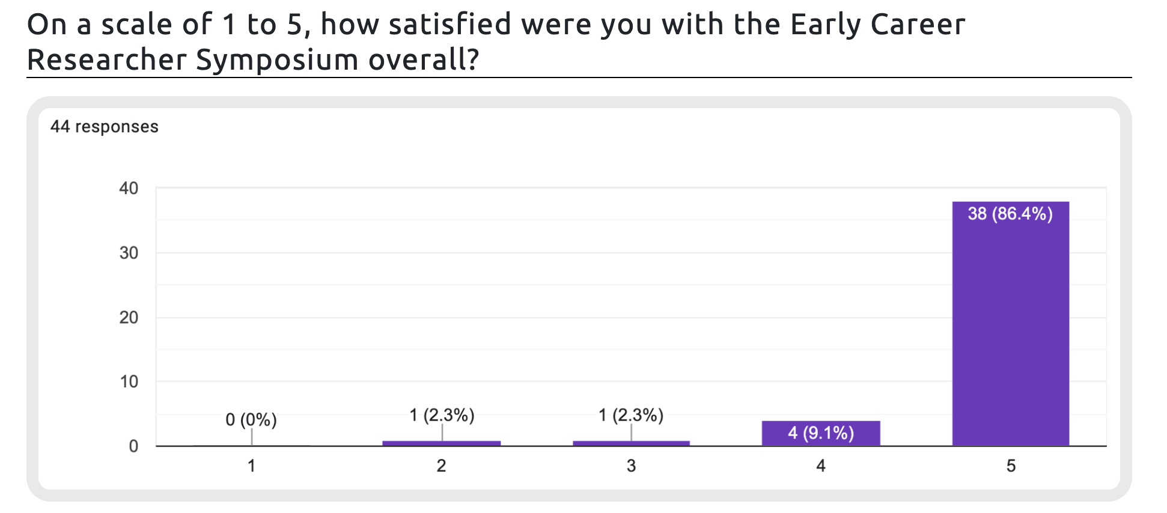
Task: Select the y-axis label 30
Action: pyautogui.click(x=129, y=253)
